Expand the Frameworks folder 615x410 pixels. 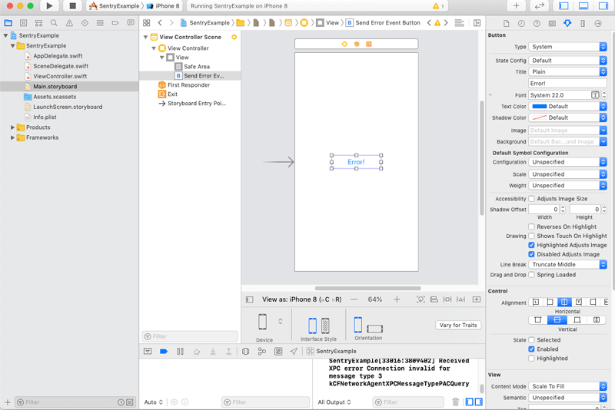[x=12, y=137]
